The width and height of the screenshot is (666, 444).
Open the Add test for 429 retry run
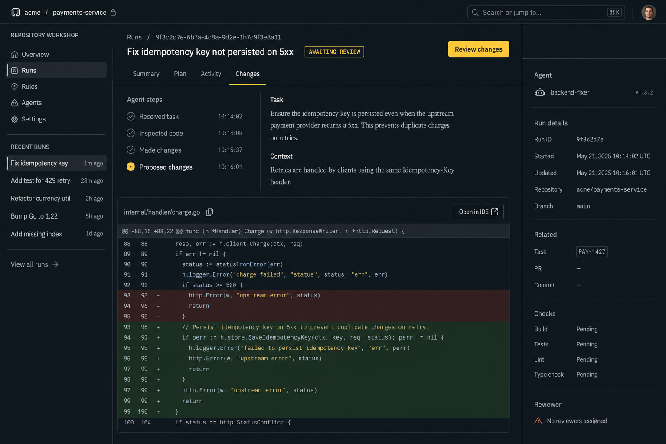click(x=56, y=180)
